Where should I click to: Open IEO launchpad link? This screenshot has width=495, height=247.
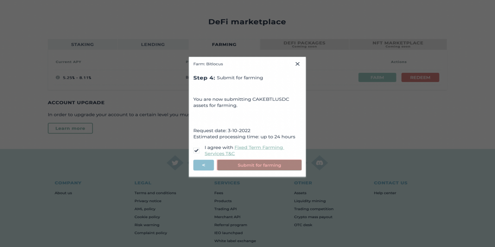[229, 233]
